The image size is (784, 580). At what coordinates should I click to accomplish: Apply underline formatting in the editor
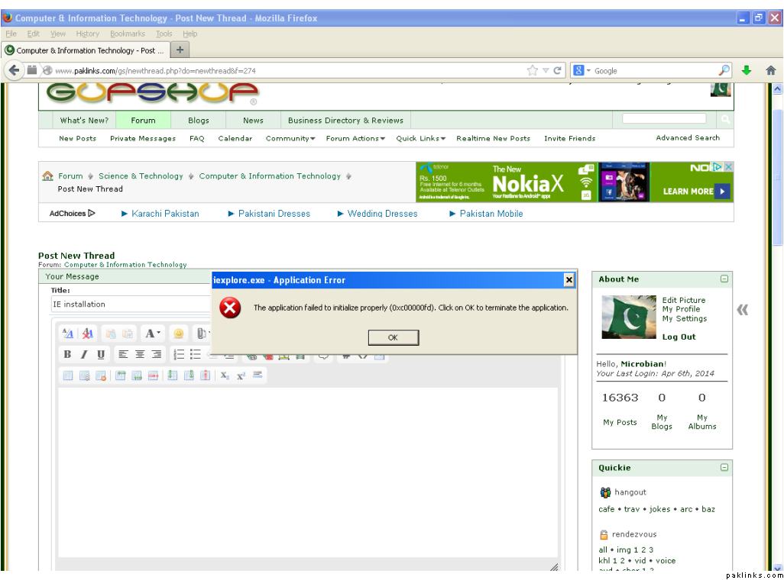click(x=101, y=354)
